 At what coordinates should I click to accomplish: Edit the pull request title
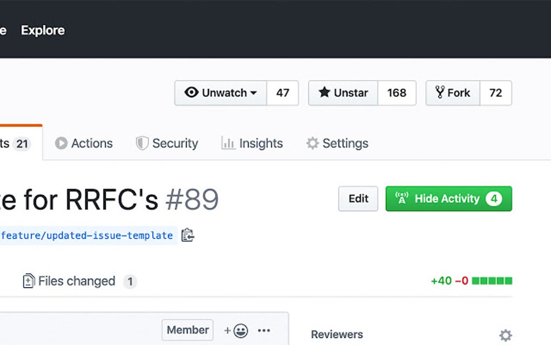point(358,198)
